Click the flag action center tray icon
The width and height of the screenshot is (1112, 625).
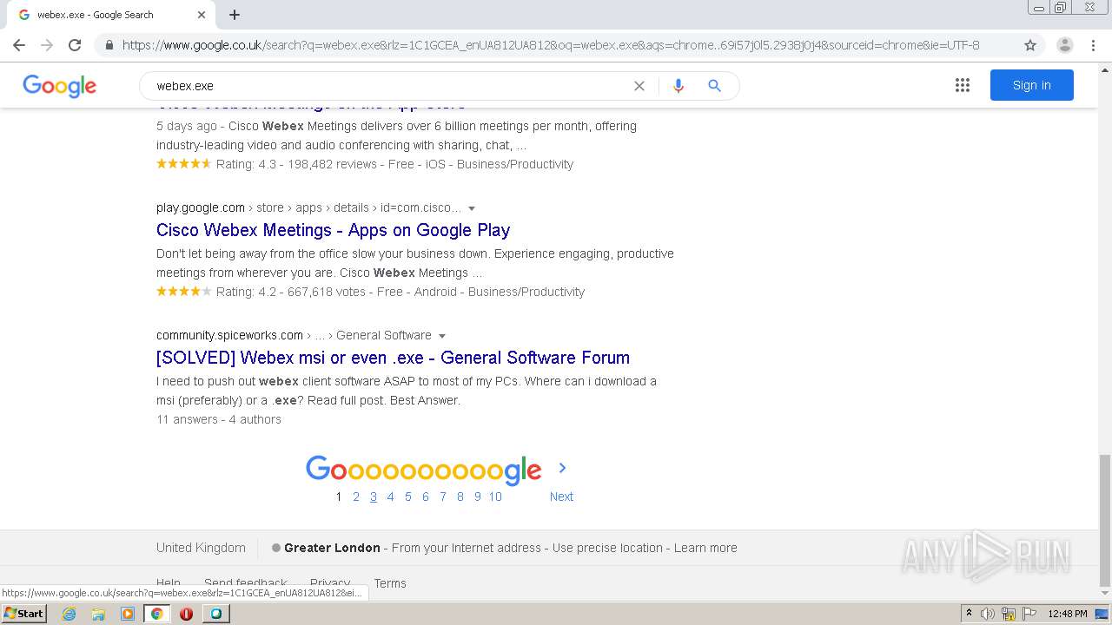[x=1029, y=614]
